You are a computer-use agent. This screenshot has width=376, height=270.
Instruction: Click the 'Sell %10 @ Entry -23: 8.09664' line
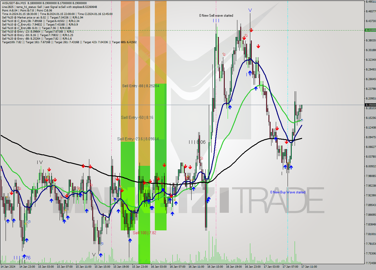click(x=38, y=31)
